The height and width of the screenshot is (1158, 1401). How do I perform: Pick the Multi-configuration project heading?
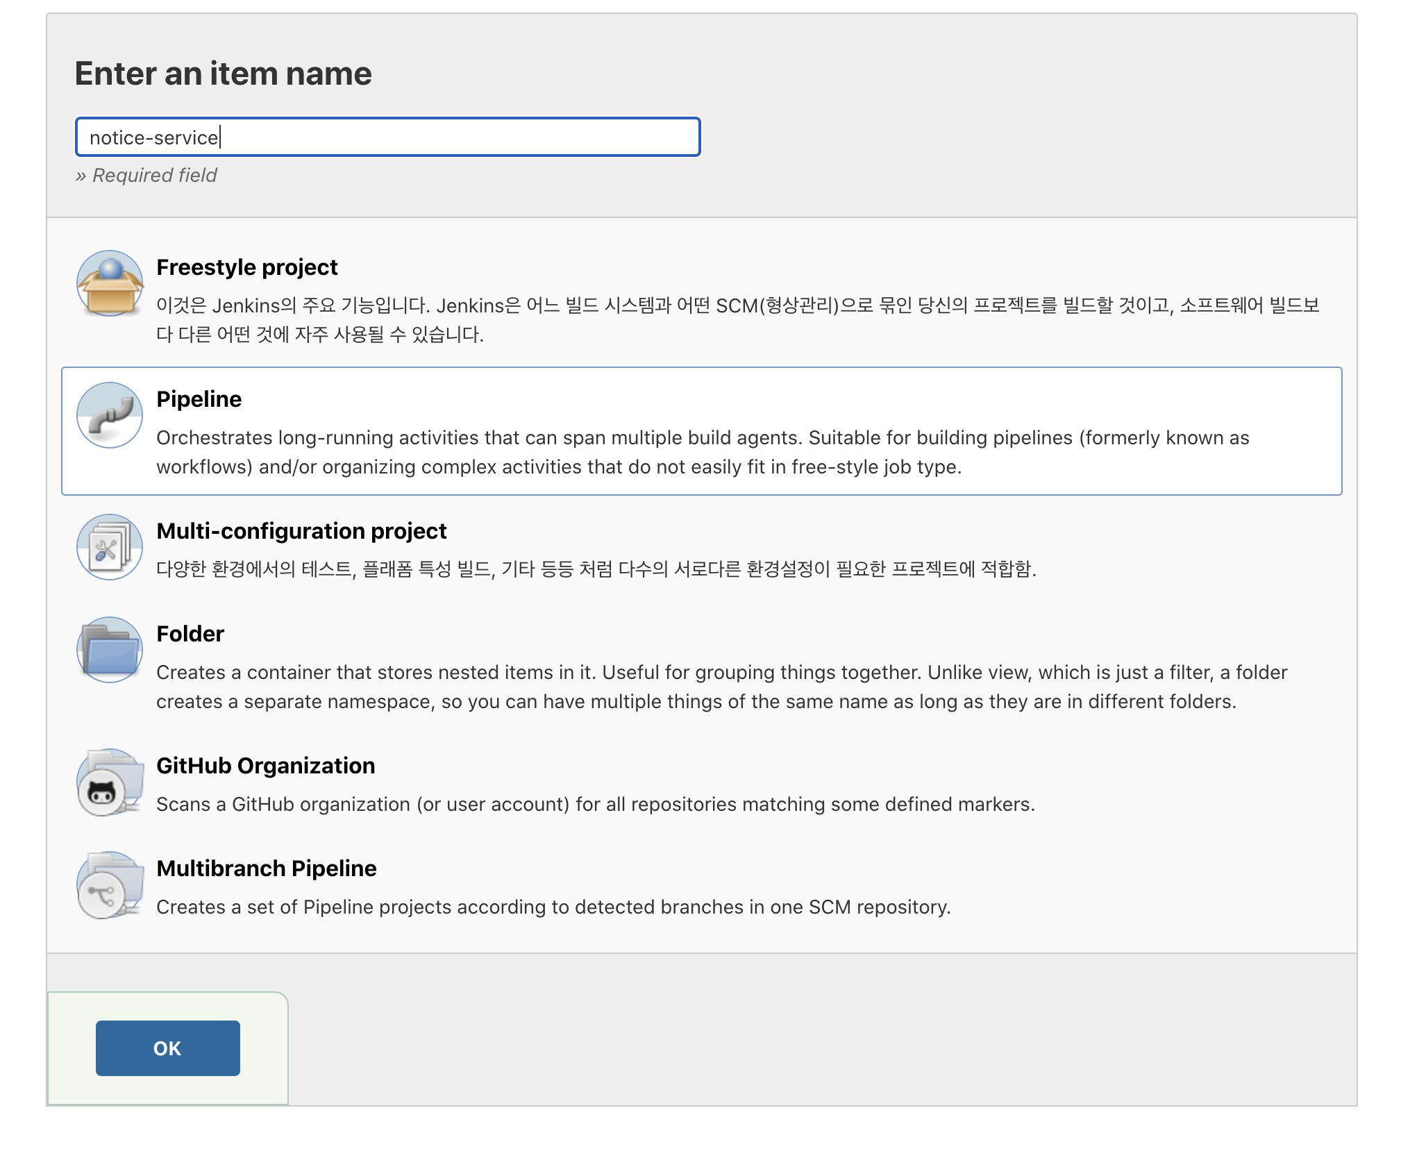tap(301, 531)
